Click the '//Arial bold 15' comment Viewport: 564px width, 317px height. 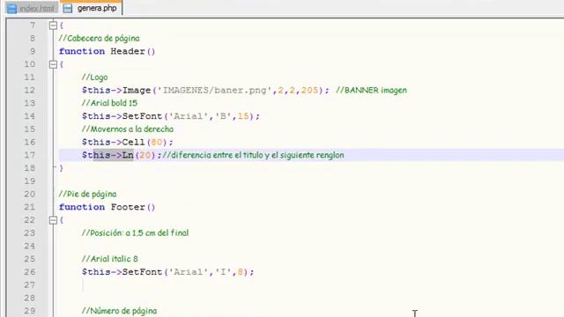point(109,103)
